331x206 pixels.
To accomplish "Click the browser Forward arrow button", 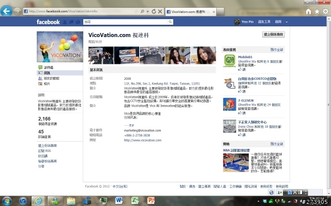I will [x=17, y=11].
